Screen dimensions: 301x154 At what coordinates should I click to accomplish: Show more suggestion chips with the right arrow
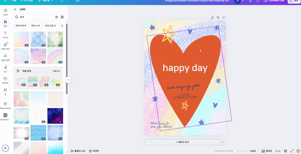(62, 26)
